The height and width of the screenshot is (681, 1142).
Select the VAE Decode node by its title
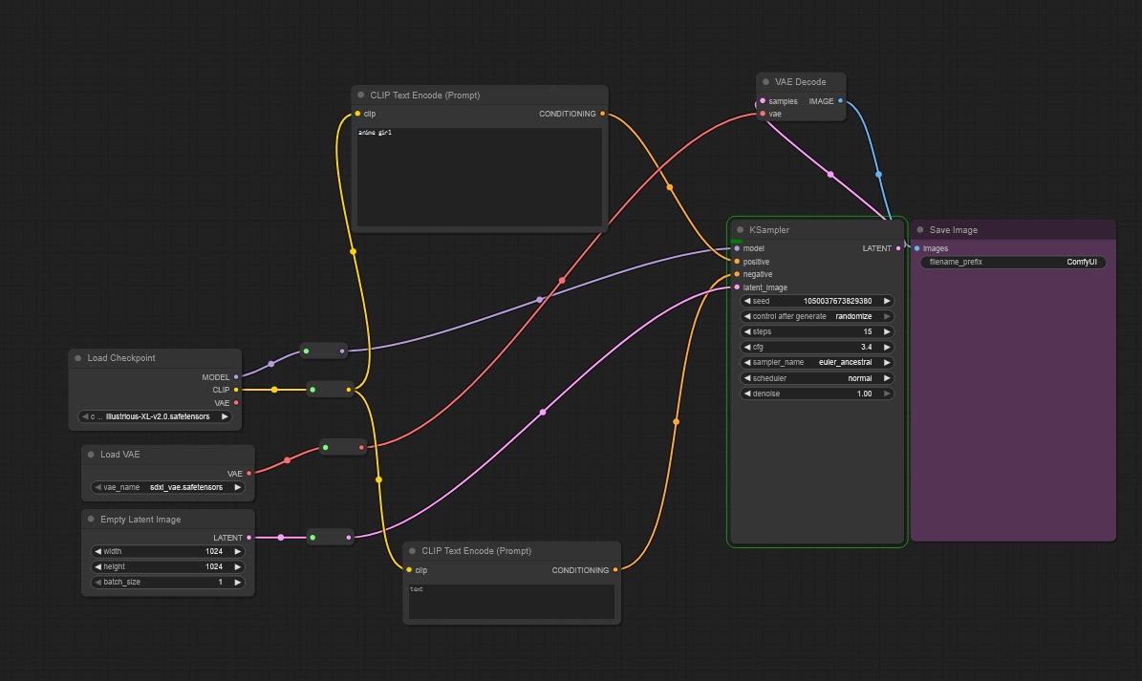click(x=801, y=82)
